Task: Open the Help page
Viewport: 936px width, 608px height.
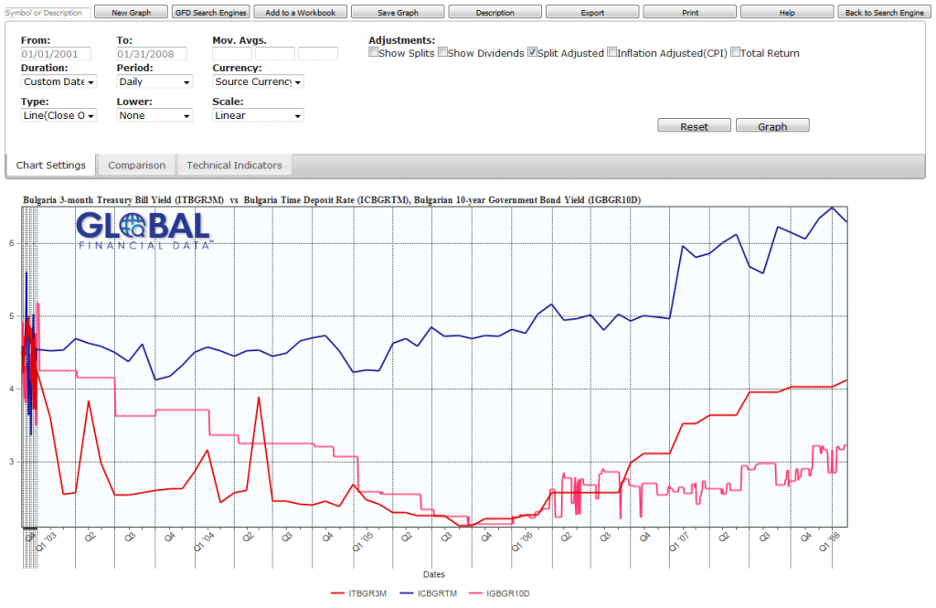Action: 785,12
